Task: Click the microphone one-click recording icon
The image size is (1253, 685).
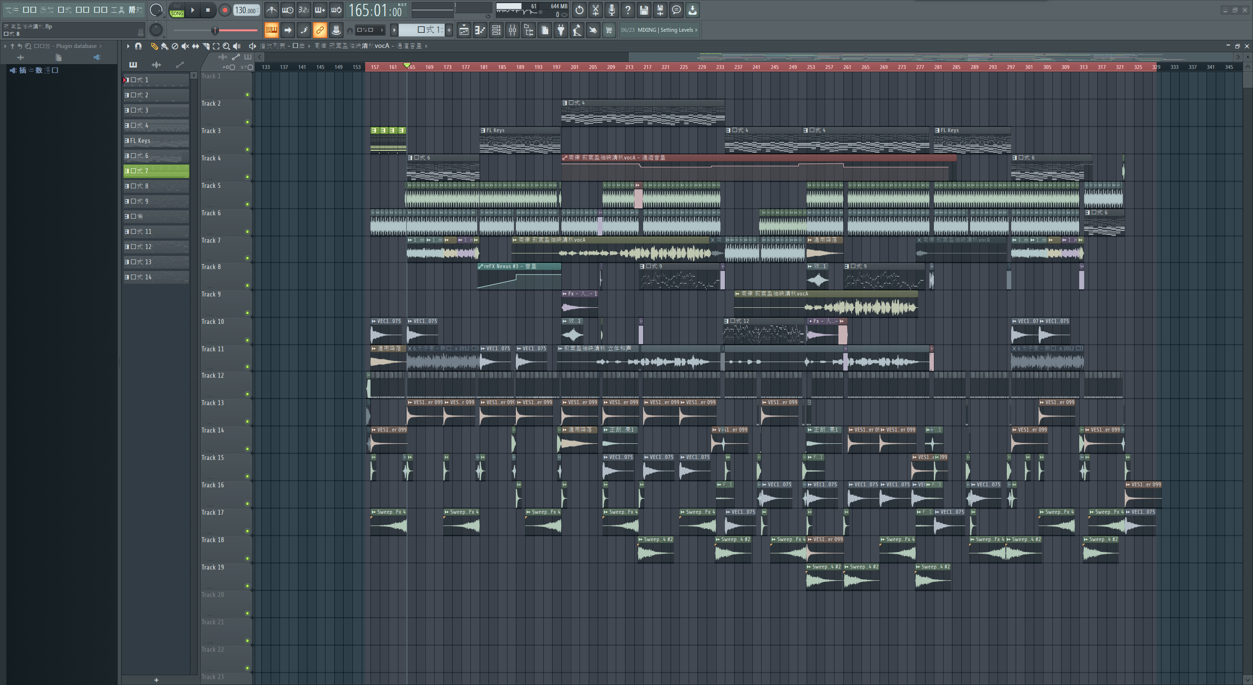Action: click(611, 10)
